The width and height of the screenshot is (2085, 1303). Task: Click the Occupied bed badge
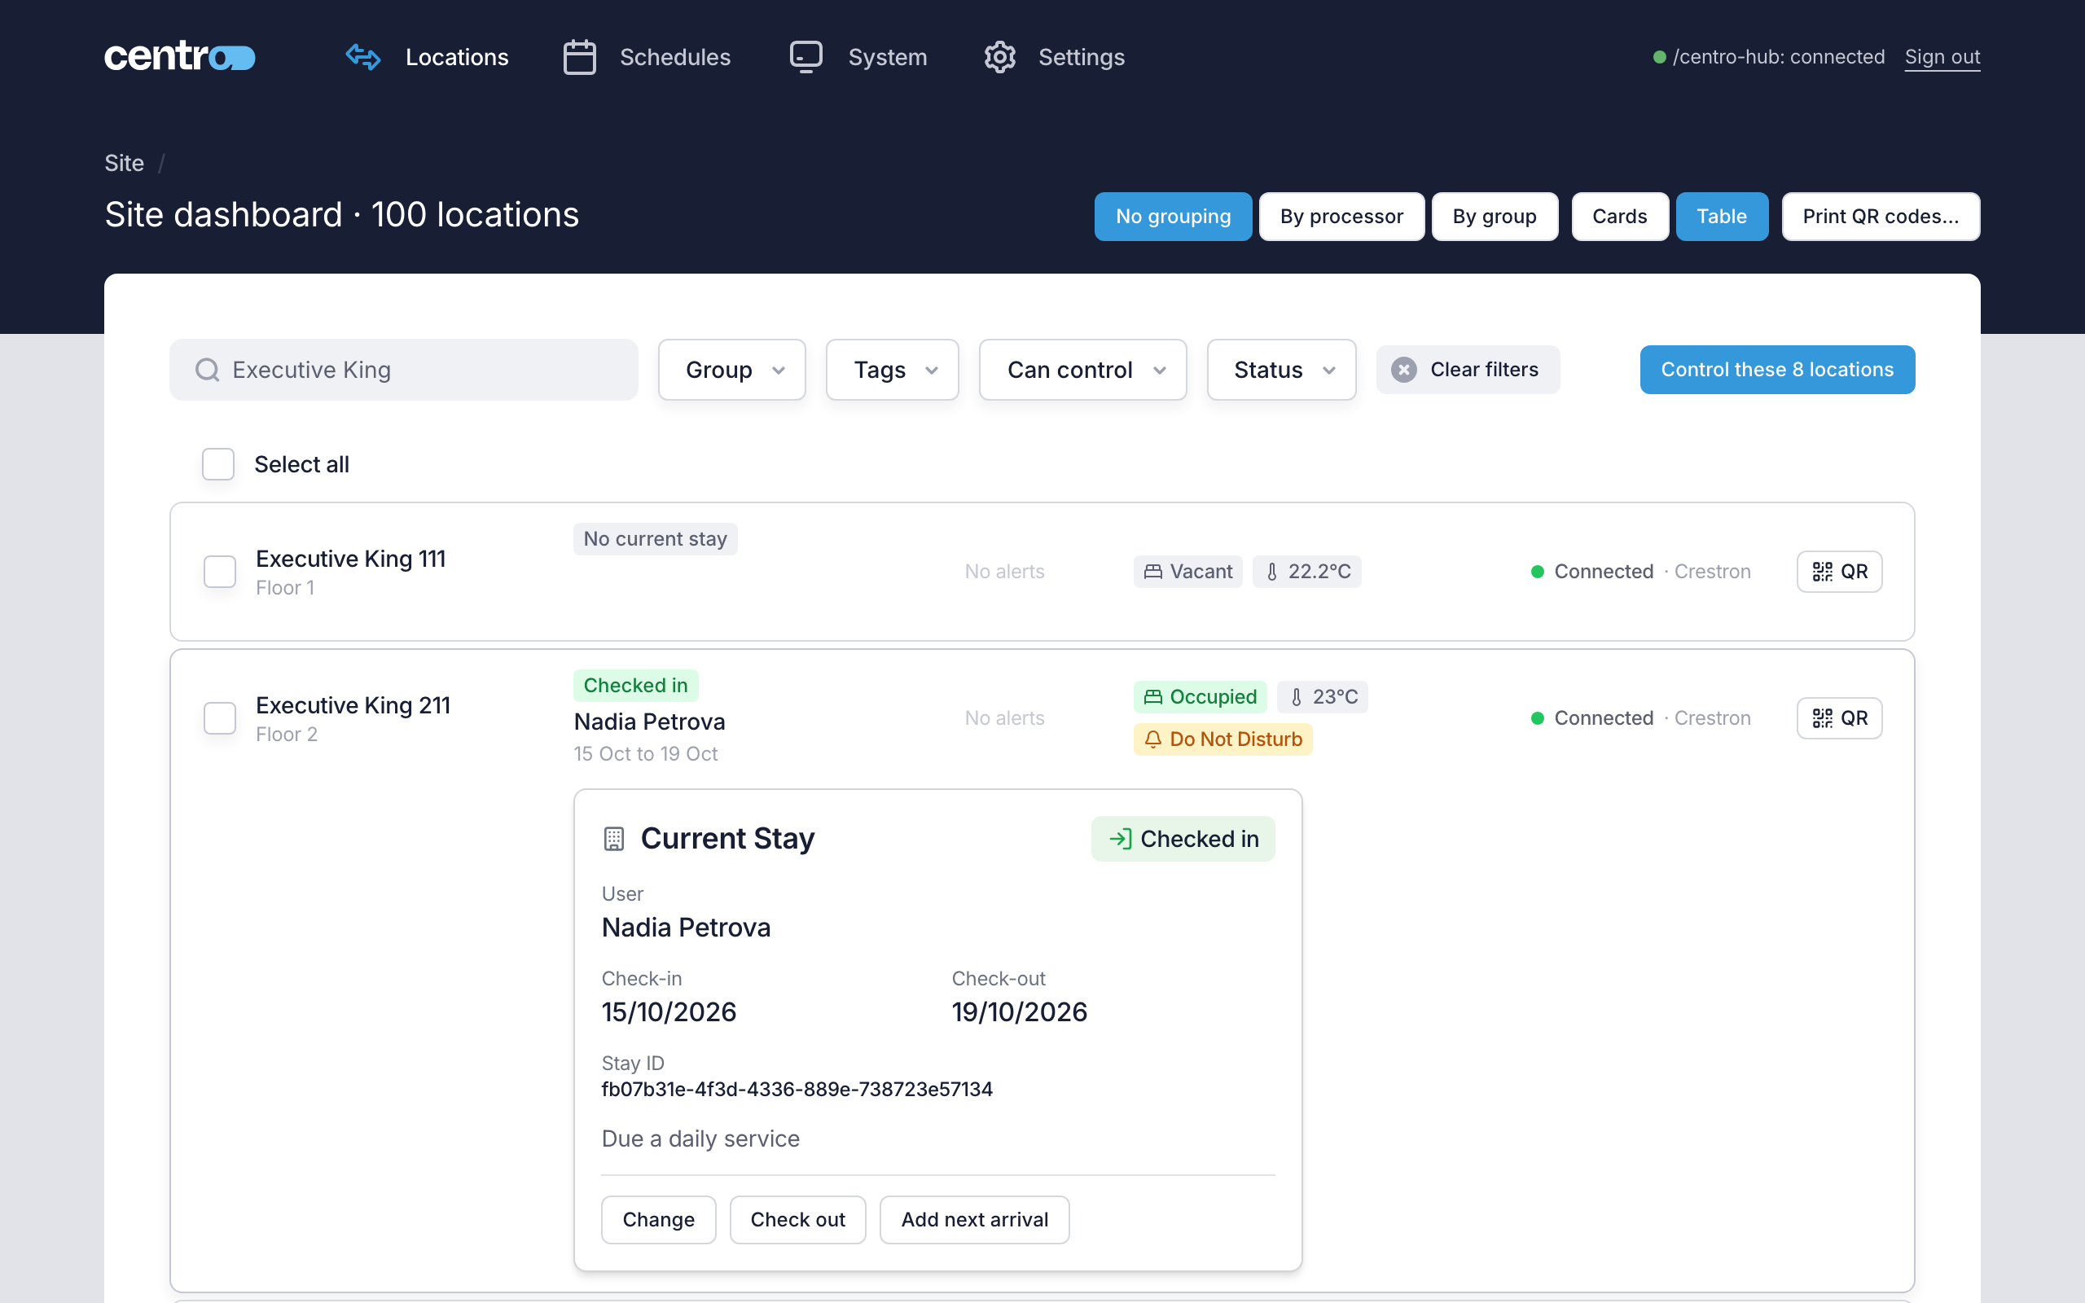click(1200, 696)
